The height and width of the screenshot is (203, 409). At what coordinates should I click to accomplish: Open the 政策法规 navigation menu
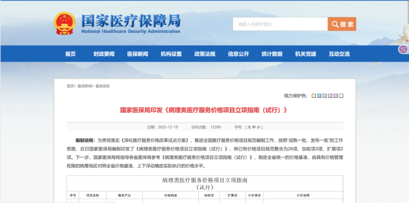click(x=205, y=54)
